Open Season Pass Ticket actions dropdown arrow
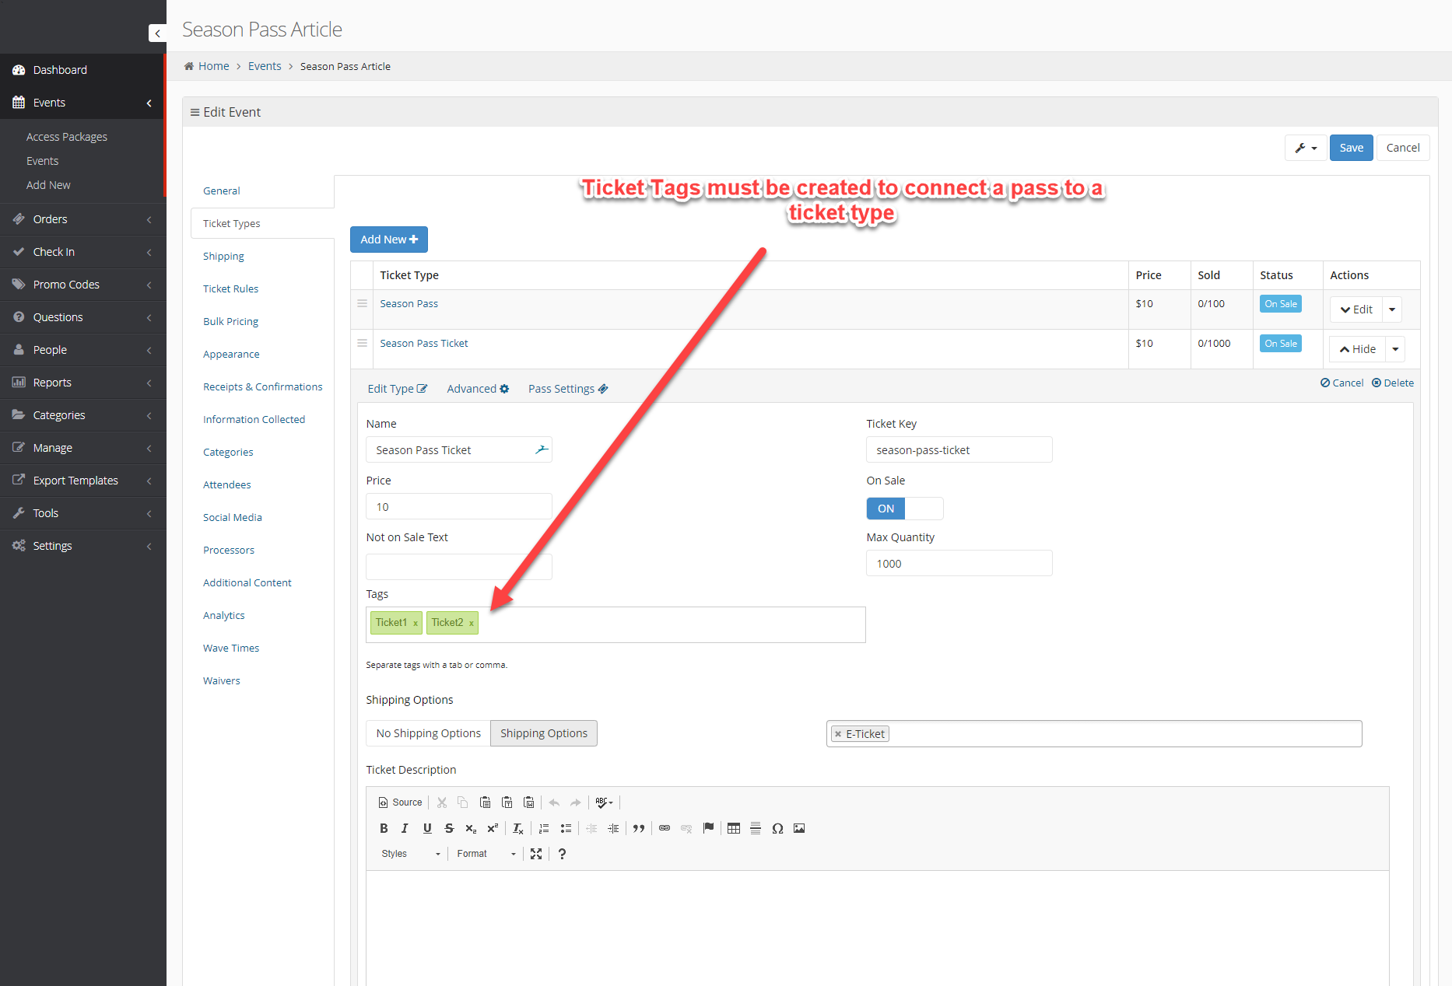Image resolution: width=1452 pixels, height=986 pixels. (x=1396, y=349)
